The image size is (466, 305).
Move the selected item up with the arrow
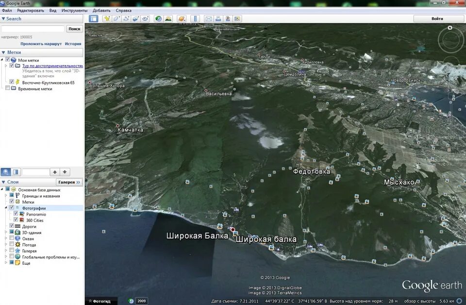pyautogui.click(x=55, y=172)
